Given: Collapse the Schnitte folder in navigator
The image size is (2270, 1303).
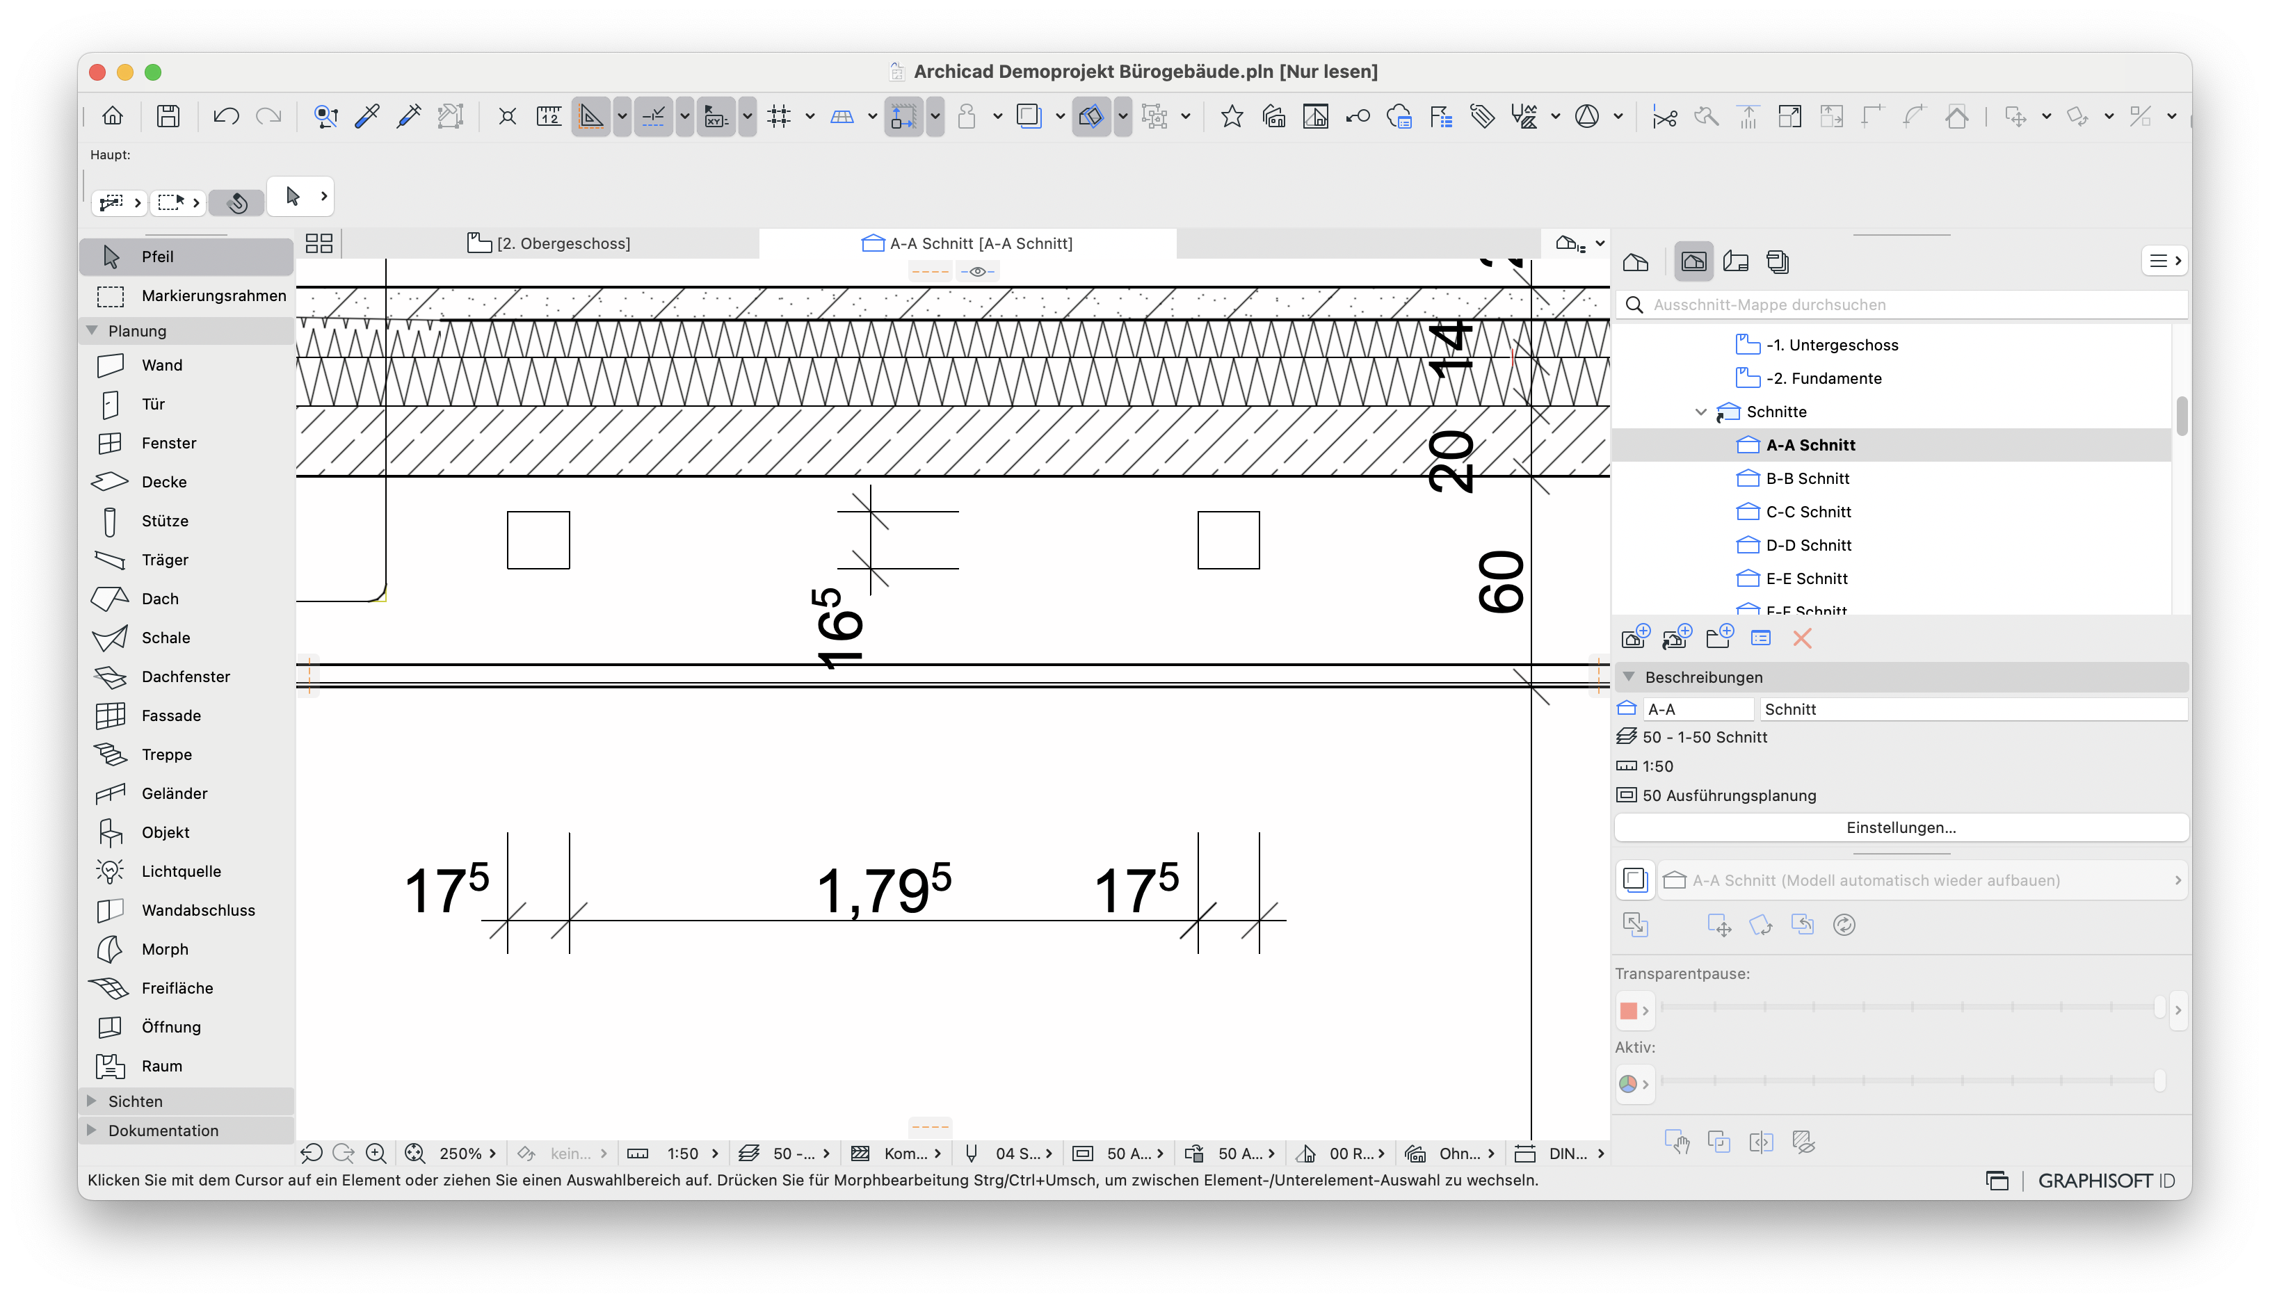Looking at the screenshot, I should click(1700, 412).
